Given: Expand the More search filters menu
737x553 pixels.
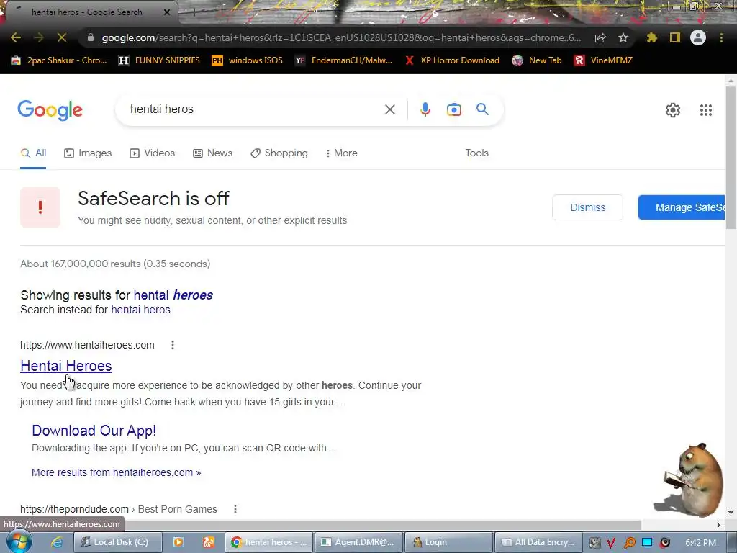Looking at the screenshot, I should coord(342,153).
